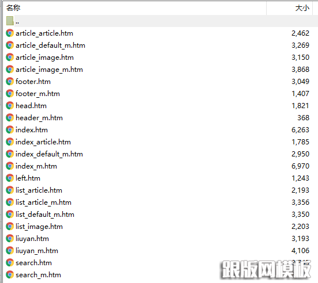Click the 6,970 size value of index_m.htm
318x283 pixels.
pyautogui.click(x=300, y=166)
